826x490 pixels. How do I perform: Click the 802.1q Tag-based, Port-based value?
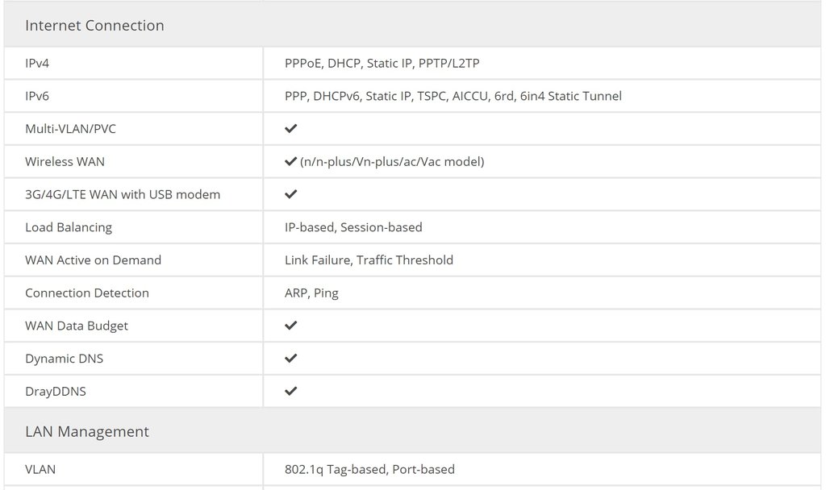click(x=369, y=469)
